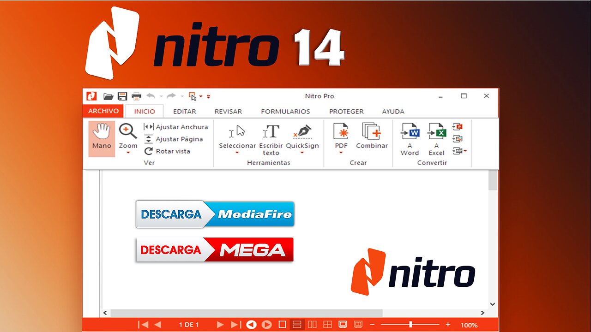Toggle the last status bar view mode icon
This screenshot has width=591, height=332.
(358, 325)
